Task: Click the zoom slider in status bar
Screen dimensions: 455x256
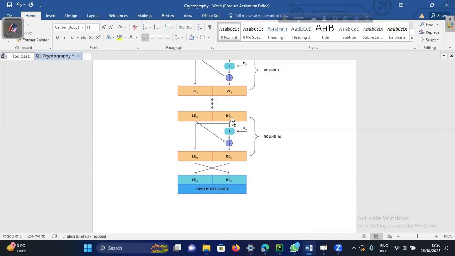Action: [417, 236]
